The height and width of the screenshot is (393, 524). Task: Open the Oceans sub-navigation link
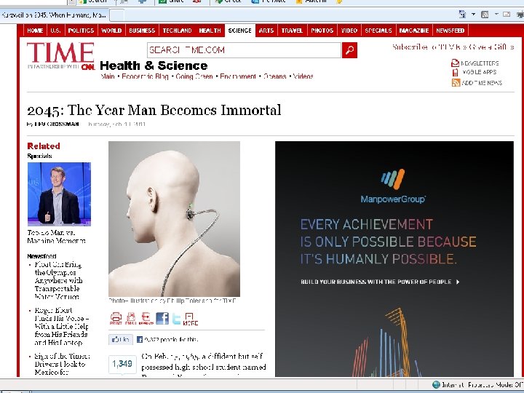(274, 76)
